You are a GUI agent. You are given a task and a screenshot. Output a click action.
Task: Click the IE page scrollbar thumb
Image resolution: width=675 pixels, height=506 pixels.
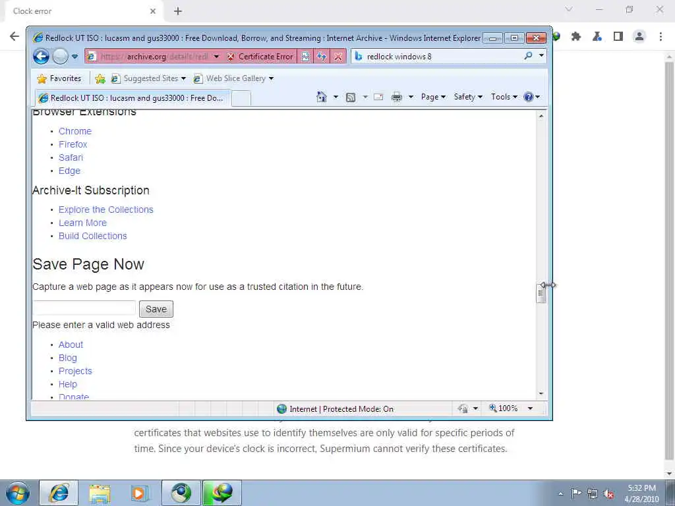click(x=541, y=293)
